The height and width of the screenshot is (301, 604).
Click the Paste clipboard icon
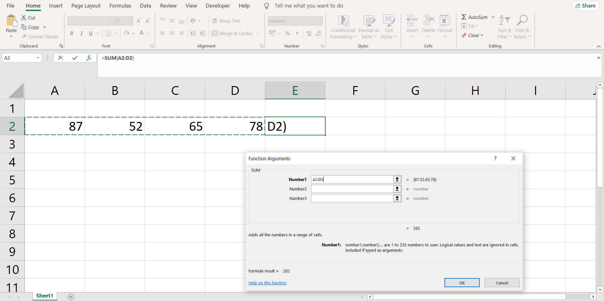tap(12, 21)
